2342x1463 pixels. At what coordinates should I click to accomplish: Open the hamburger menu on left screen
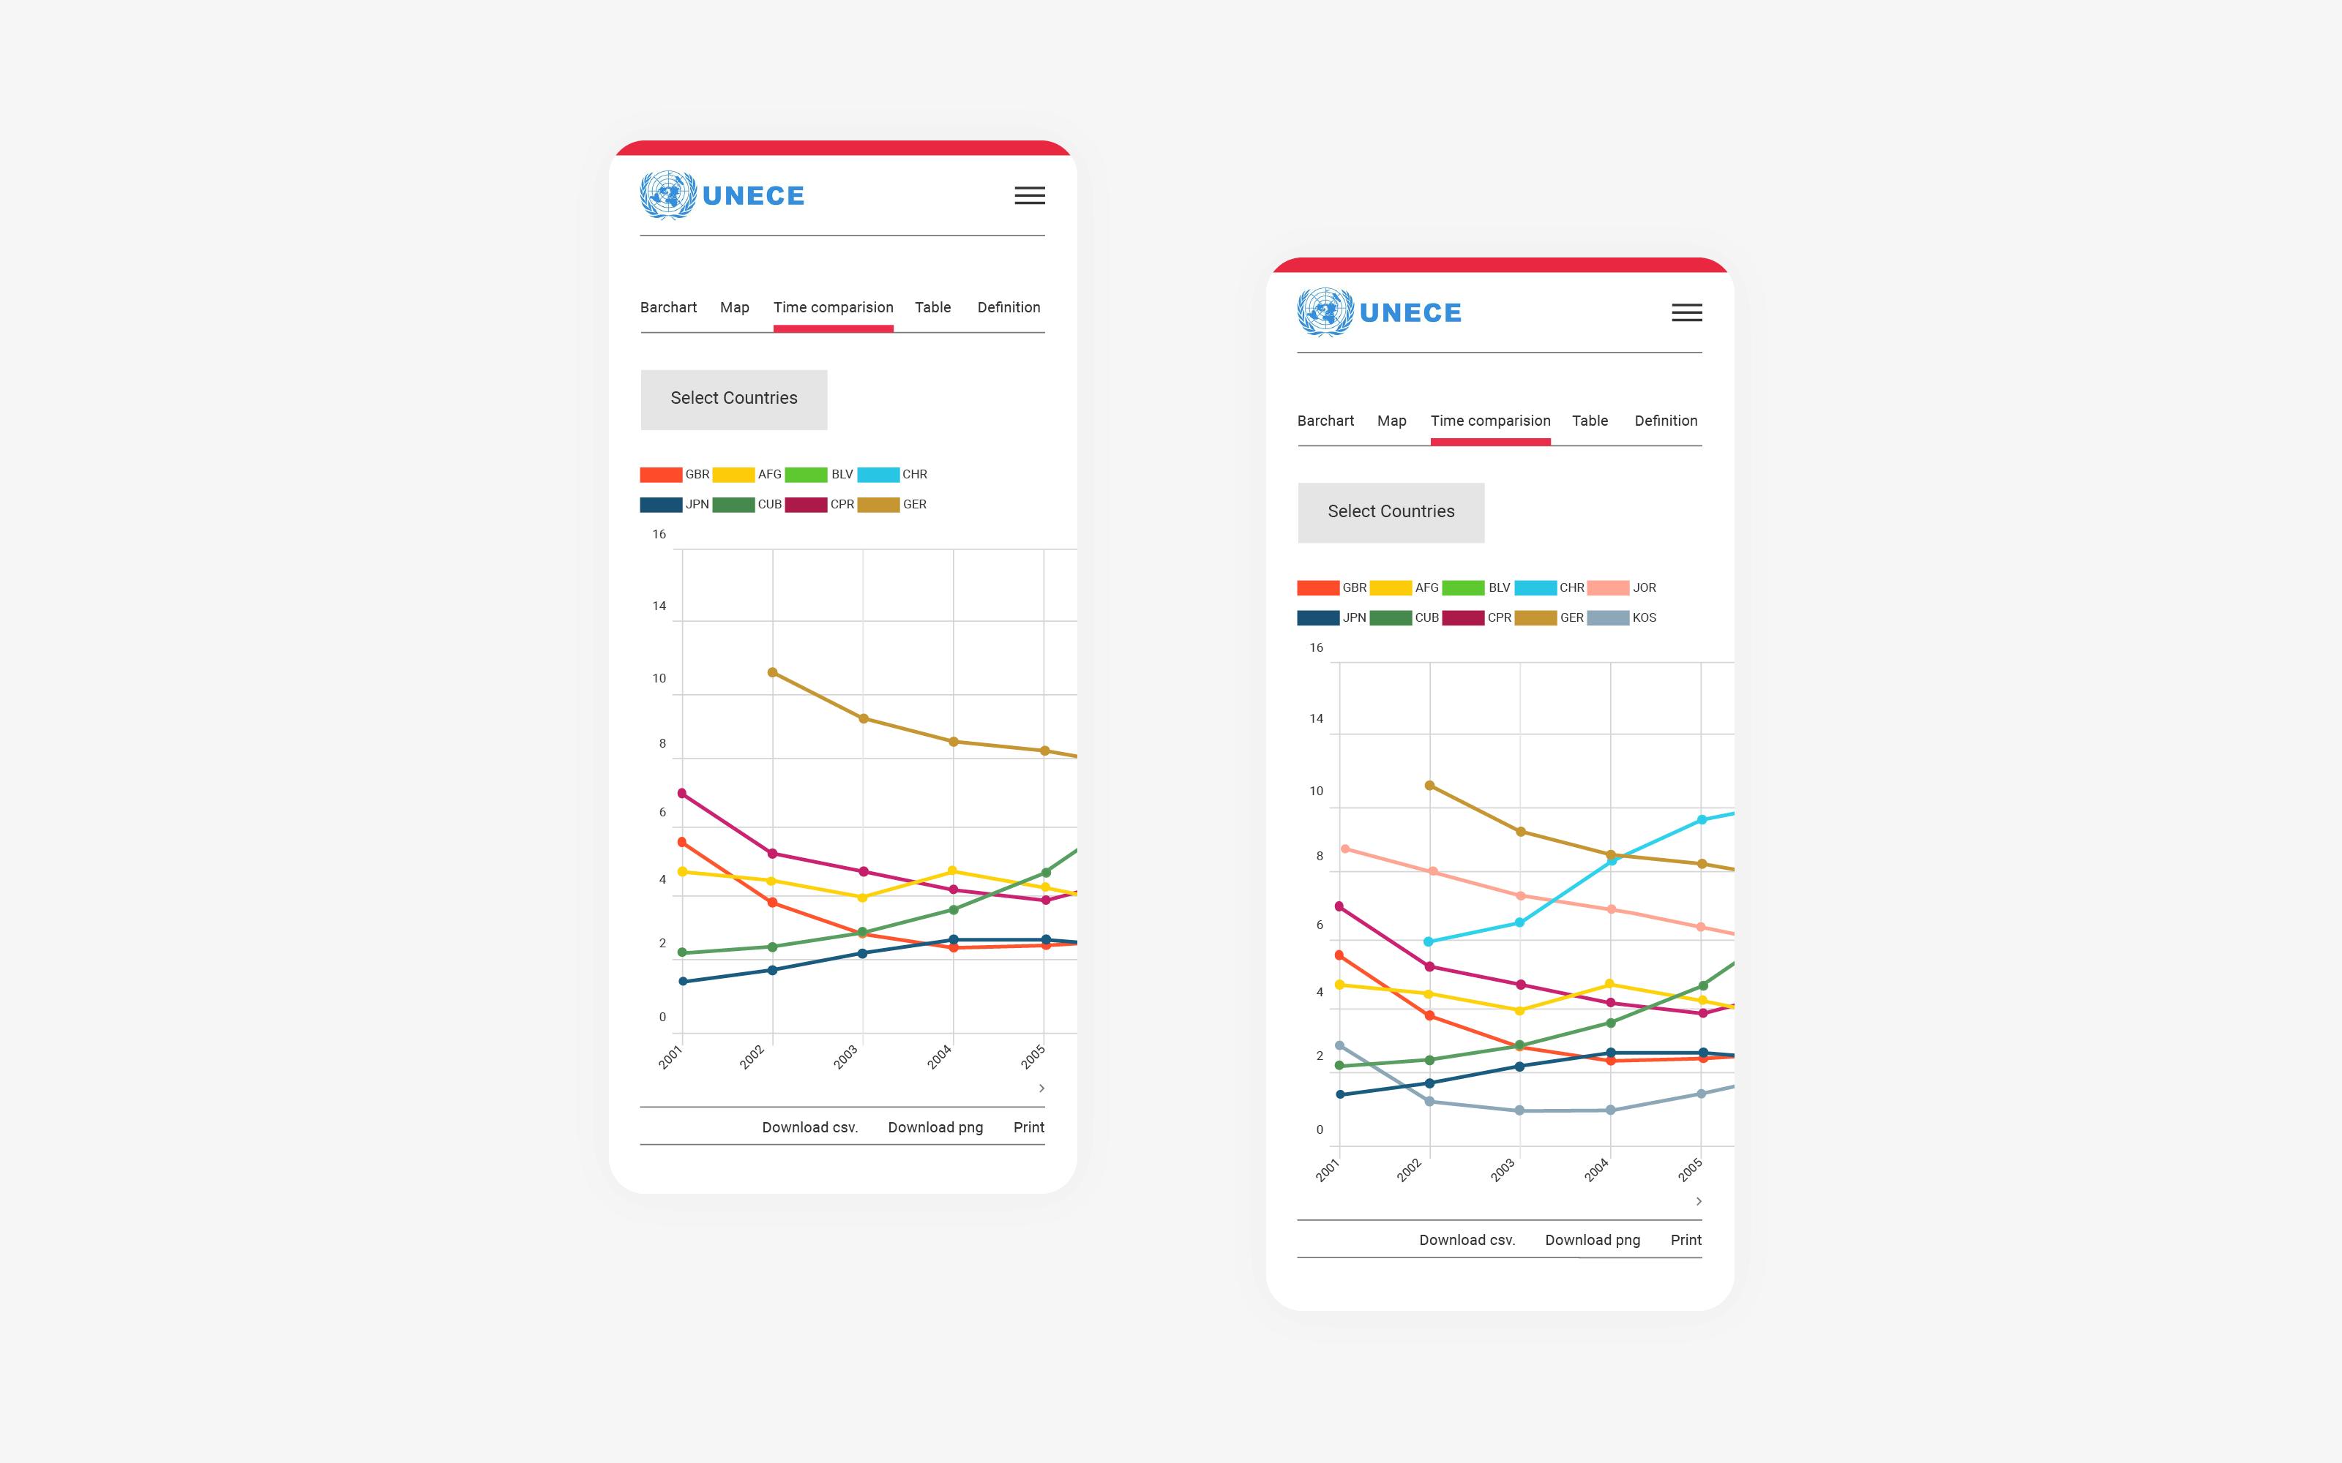tap(1030, 195)
